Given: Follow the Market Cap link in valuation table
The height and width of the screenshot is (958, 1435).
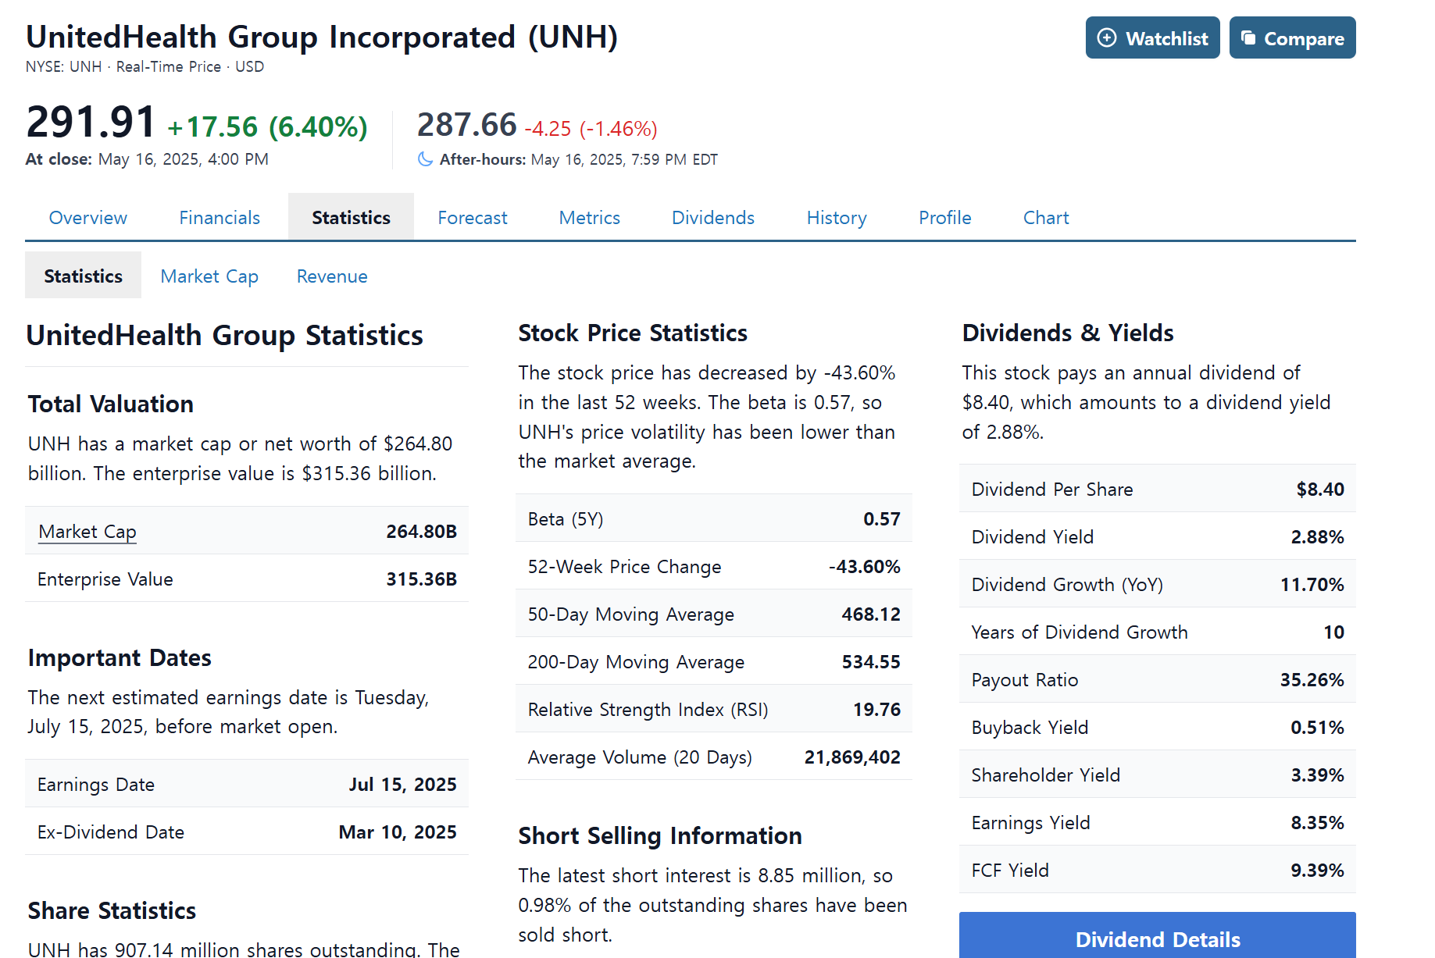Looking at the screenshot, I should (87, 532).
